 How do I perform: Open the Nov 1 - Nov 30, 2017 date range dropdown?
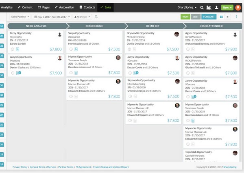click(x=52, y=17)
